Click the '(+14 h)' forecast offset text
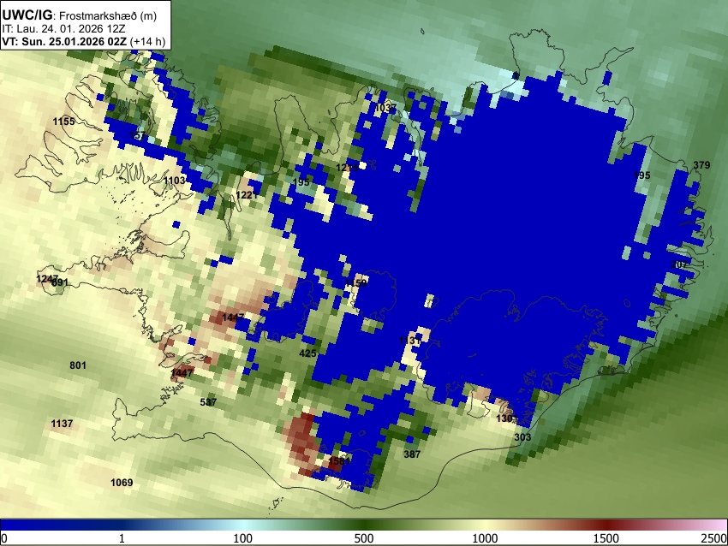The width and height of the screenshot is (728, 546). click(147, 41)
